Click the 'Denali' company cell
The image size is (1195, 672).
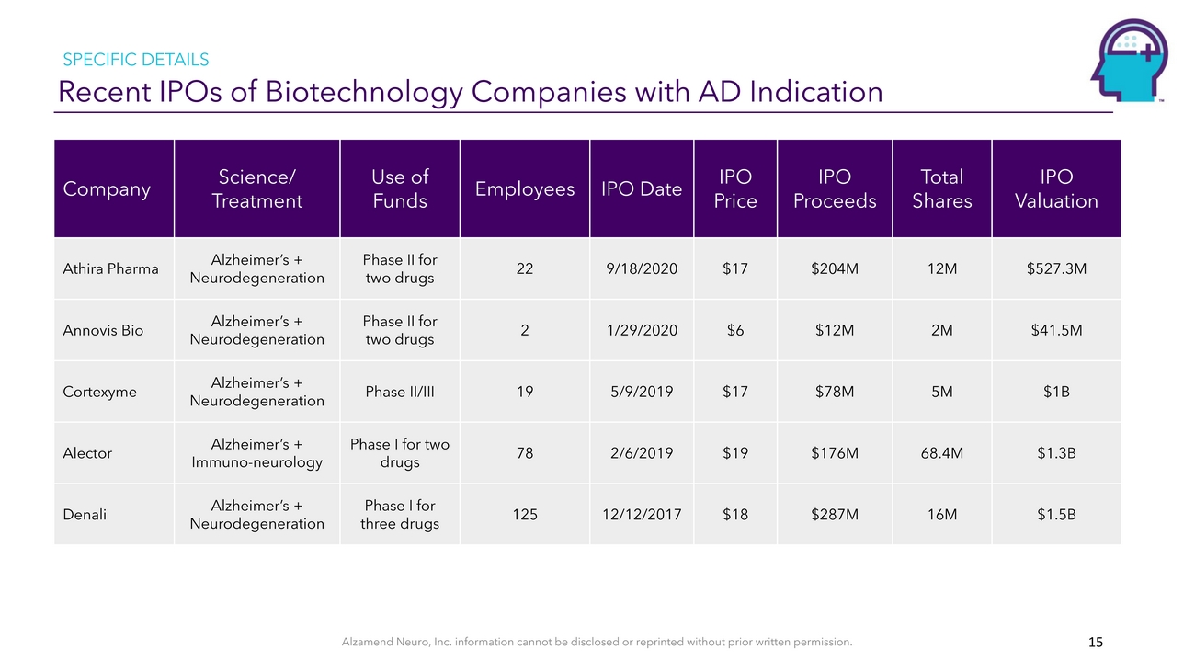[85, 515]
